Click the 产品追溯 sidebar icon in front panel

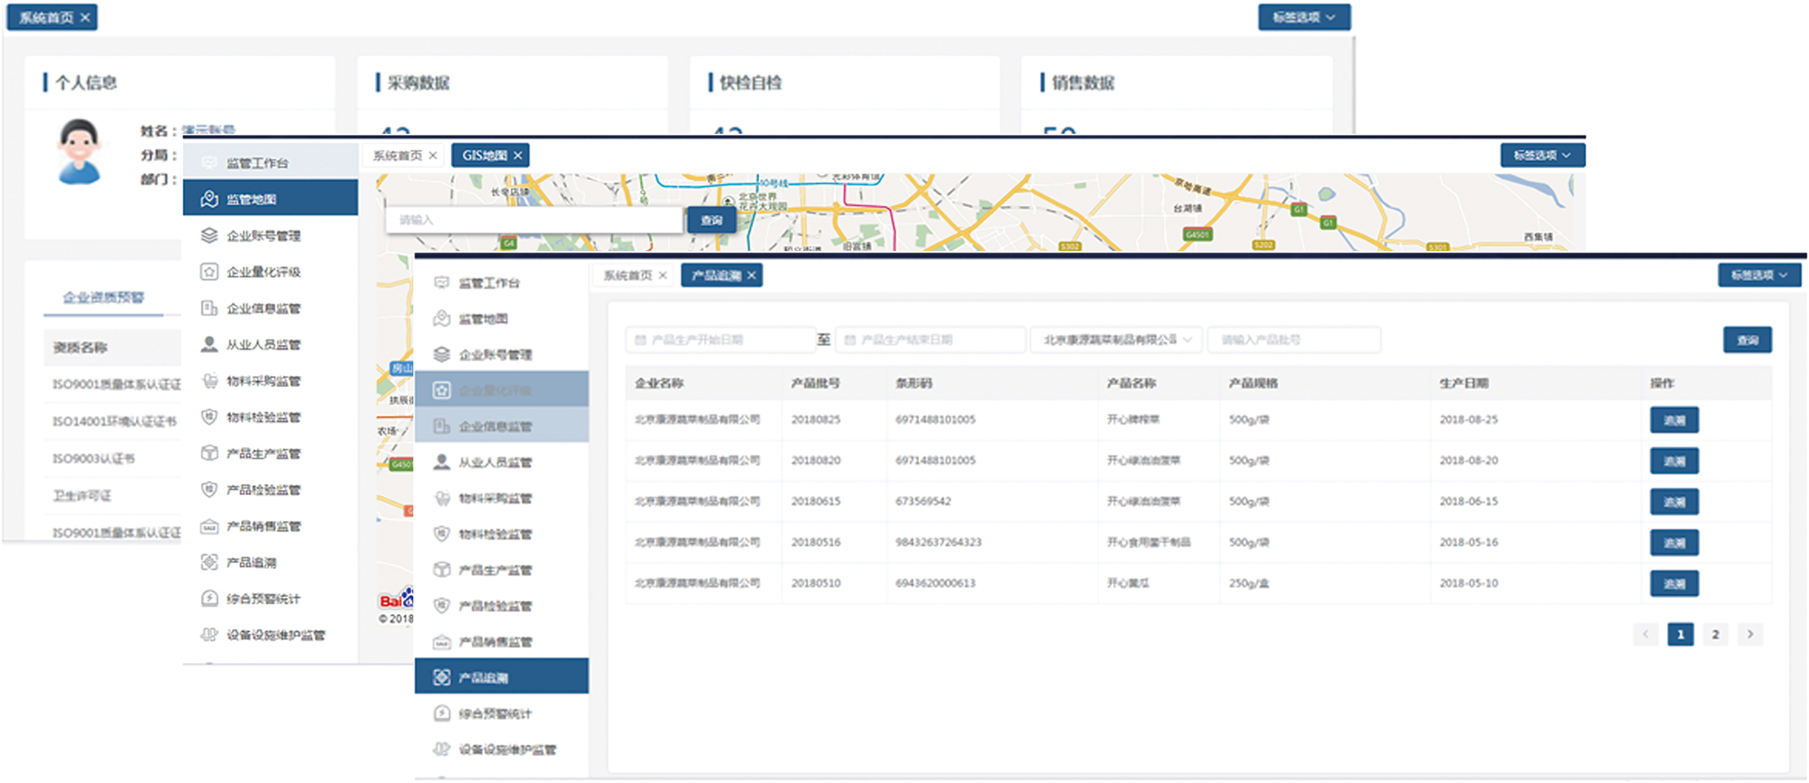coord(441,677)
